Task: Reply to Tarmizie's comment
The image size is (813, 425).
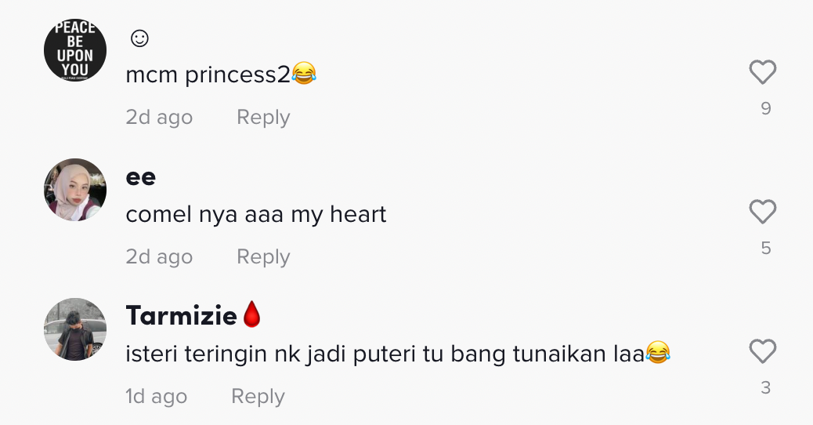Action: (258, 397)
